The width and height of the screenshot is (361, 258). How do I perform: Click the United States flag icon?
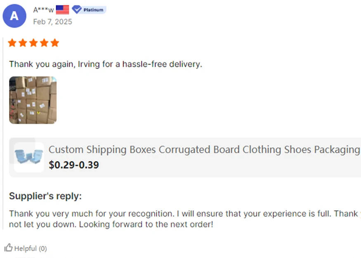pos(62,9)
